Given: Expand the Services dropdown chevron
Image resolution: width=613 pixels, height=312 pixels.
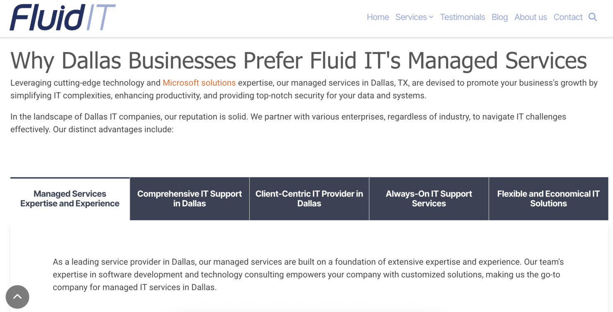Looking at the screenshot, I should click(431, 17).
